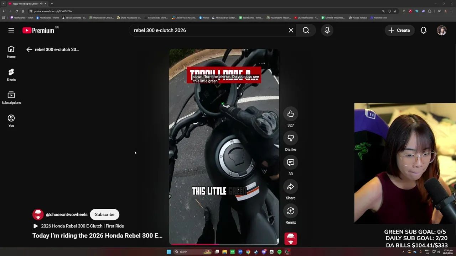
Task: Open the @chaseontwowheels channel link
Action: [67, 214]
